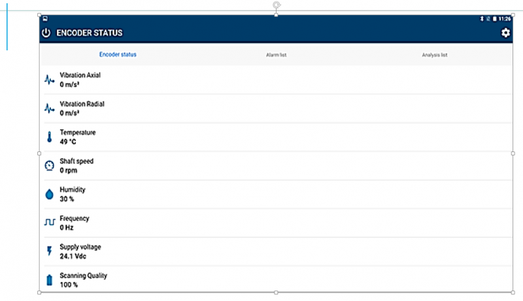
Task: Click the Vibration Radial waveform icon
Action: click(49, 108)
